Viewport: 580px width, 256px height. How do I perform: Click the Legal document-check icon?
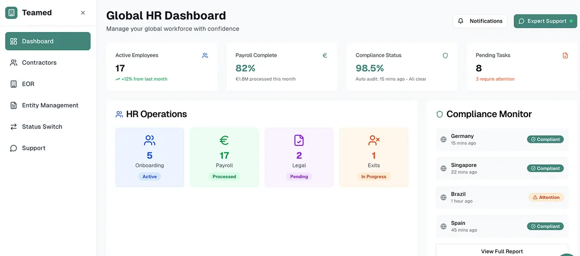click(x=299, y=140)
